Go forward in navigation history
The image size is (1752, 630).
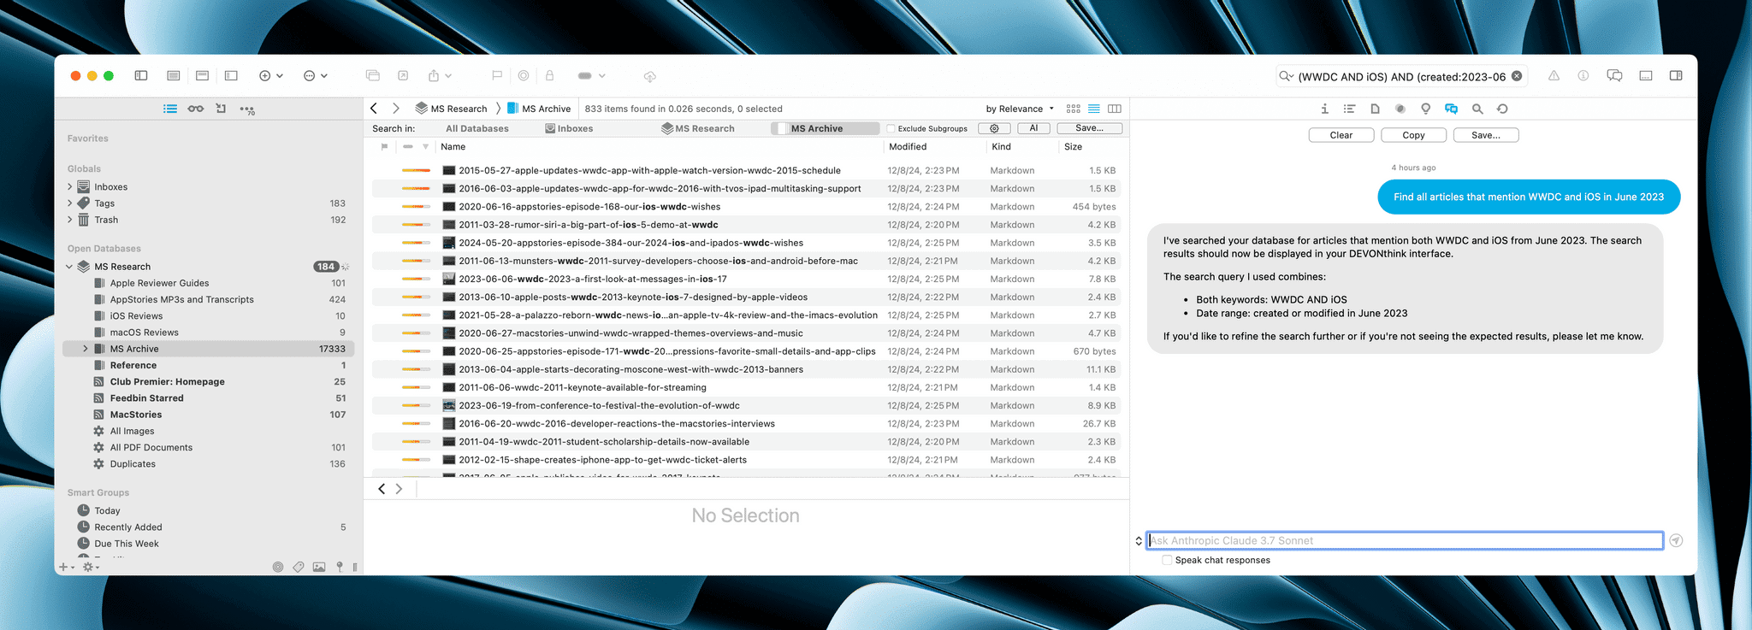pyautogui.click(x=395, y=109)
